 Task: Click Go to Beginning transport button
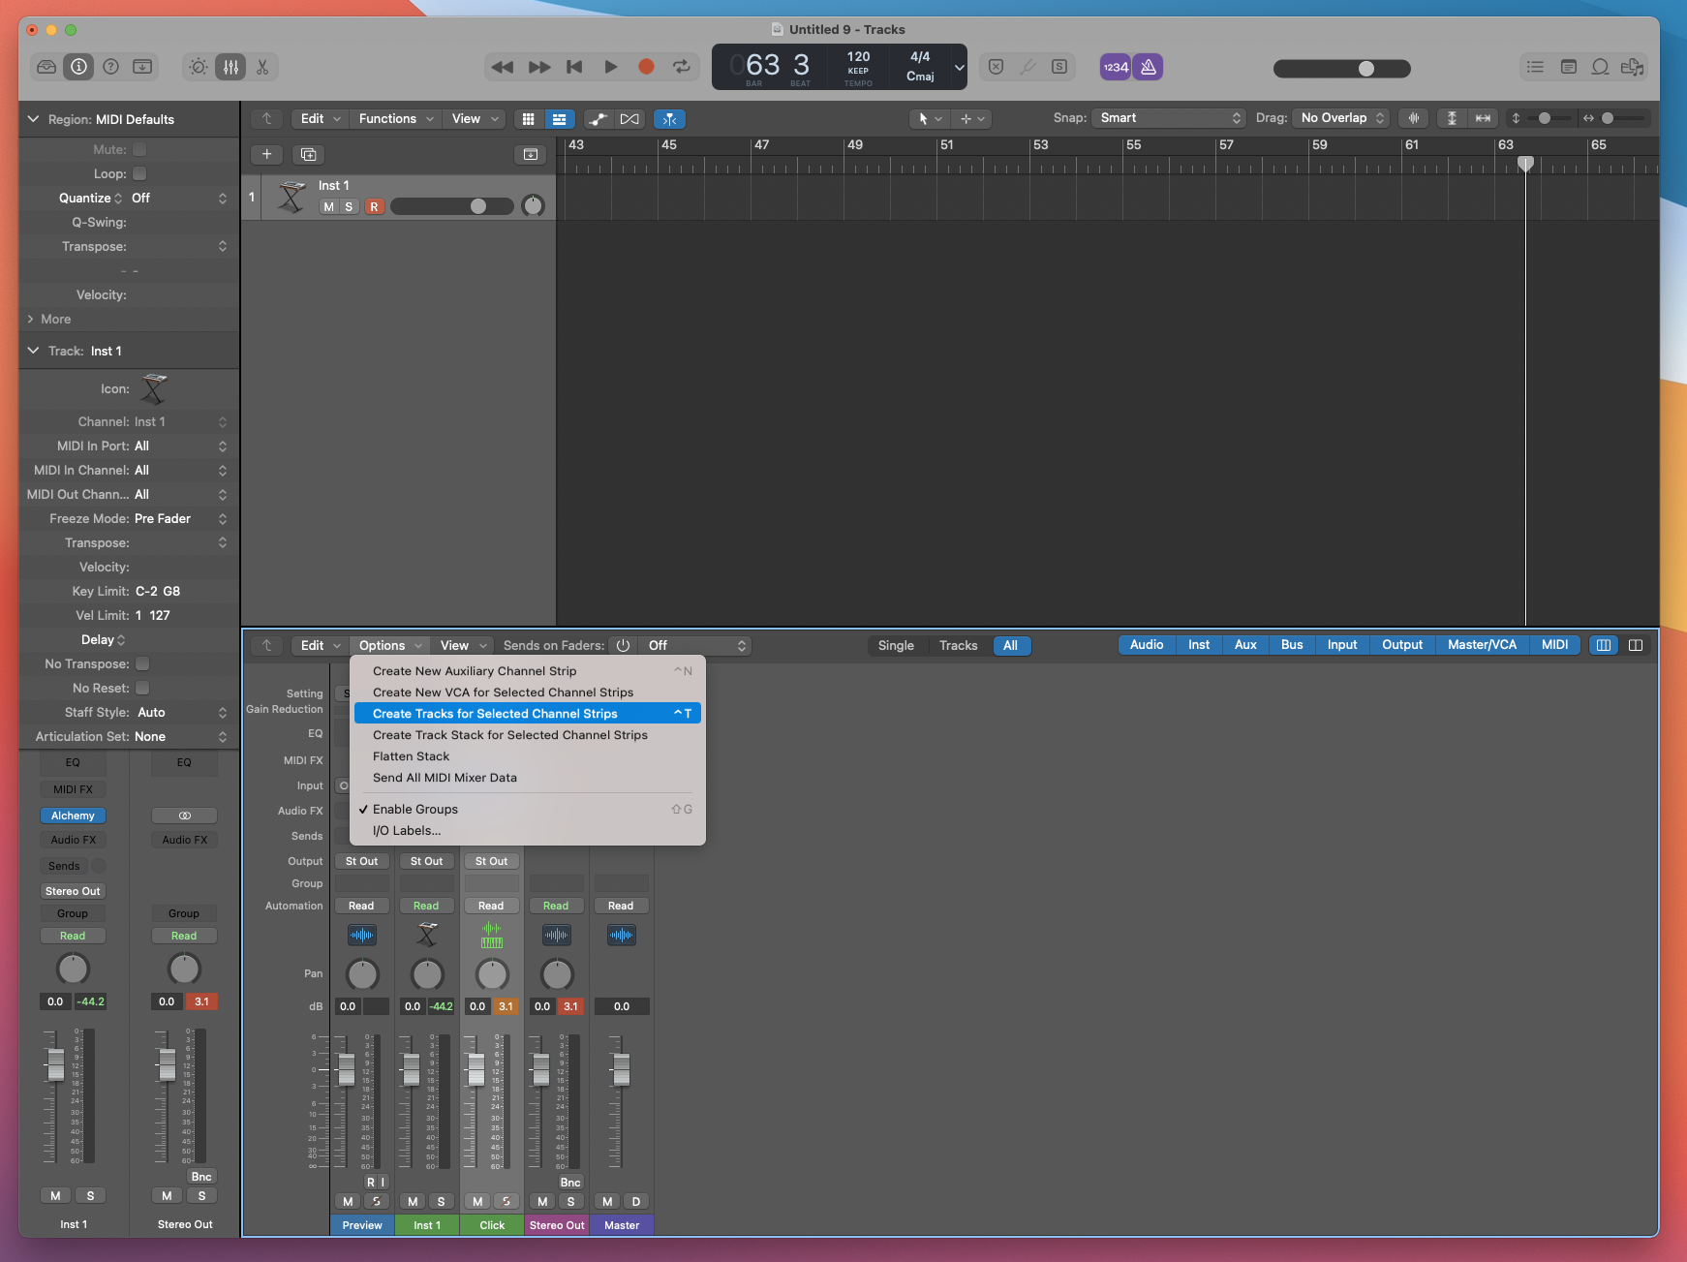574,67
